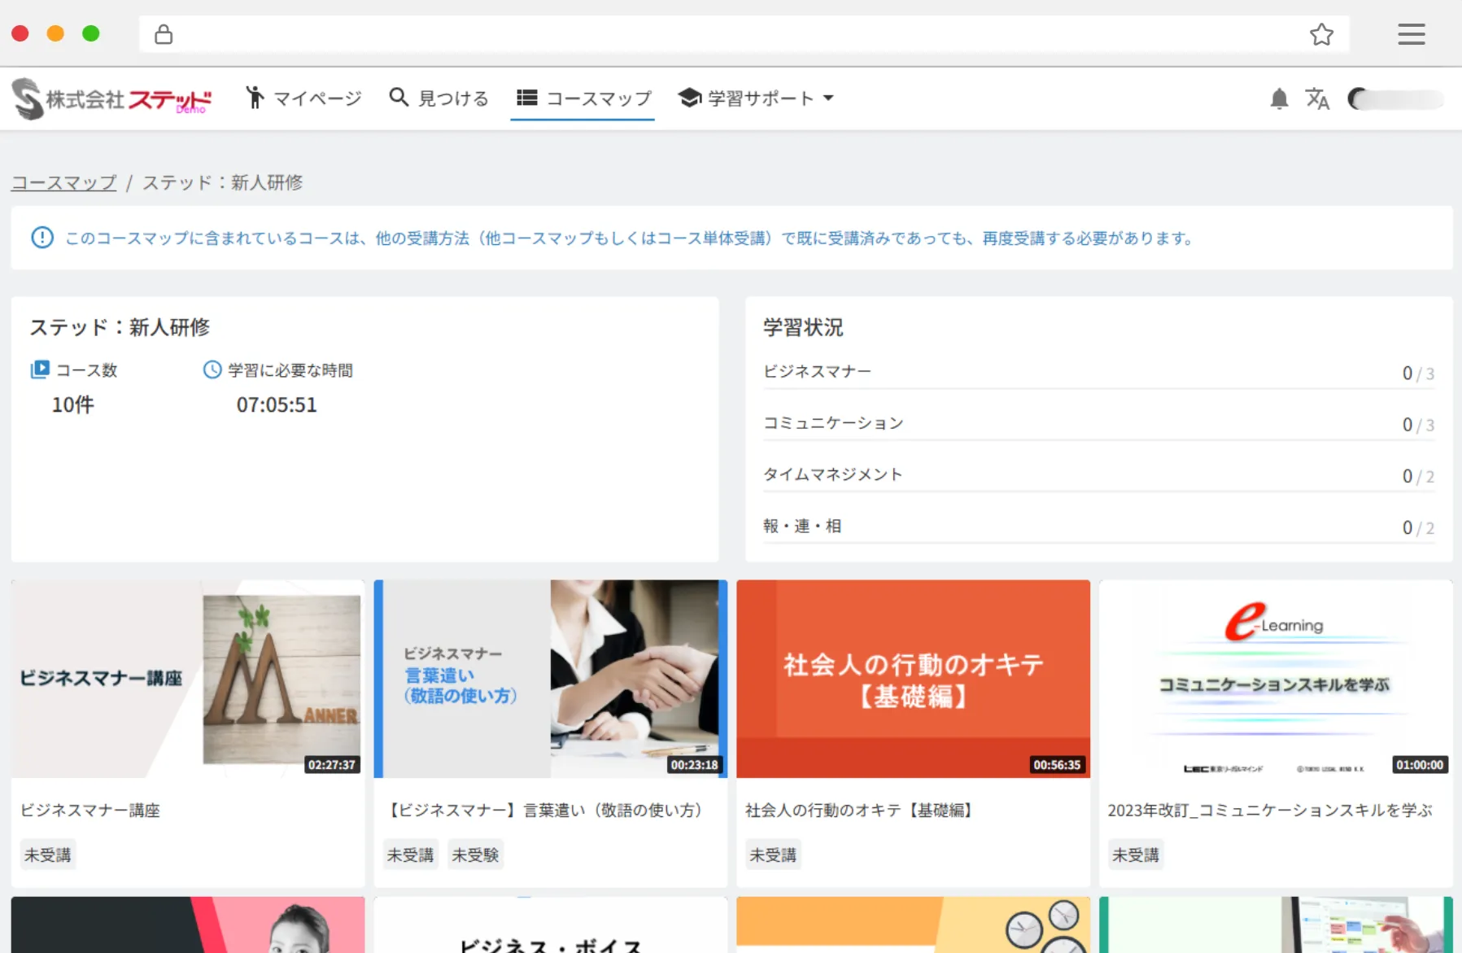
Task: Click the コース数 video icon
Action: point(40,369)
